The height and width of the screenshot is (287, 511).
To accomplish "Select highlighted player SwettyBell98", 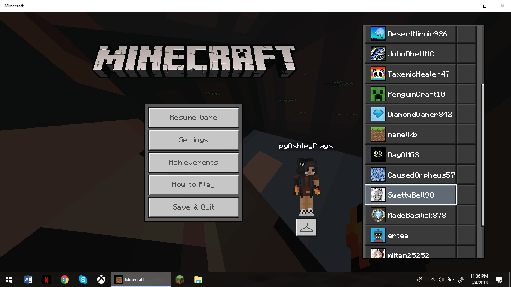I will point(411,195).
